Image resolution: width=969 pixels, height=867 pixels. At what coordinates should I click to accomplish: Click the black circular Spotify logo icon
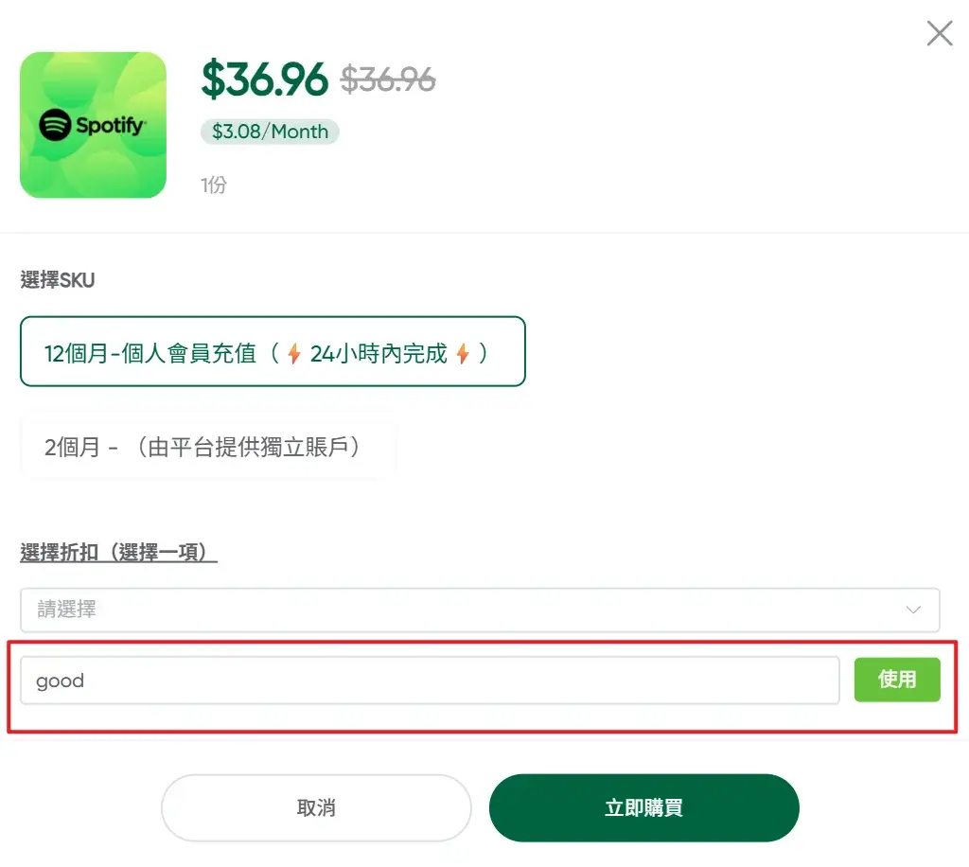56,125
